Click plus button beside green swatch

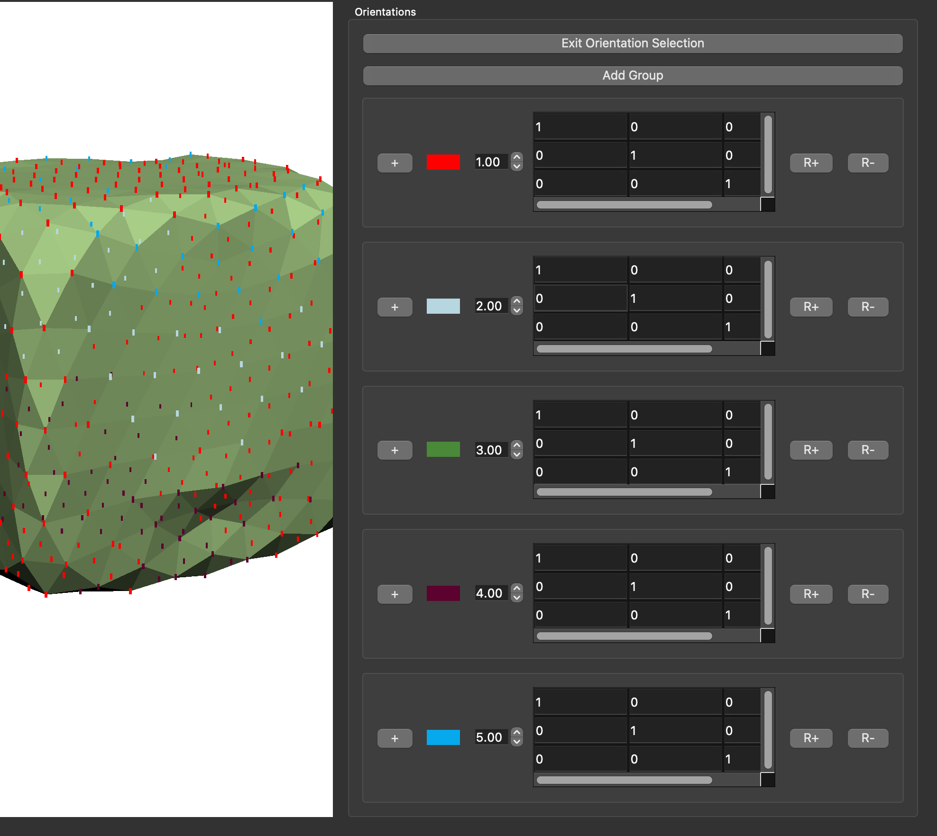tap(395, 450)
